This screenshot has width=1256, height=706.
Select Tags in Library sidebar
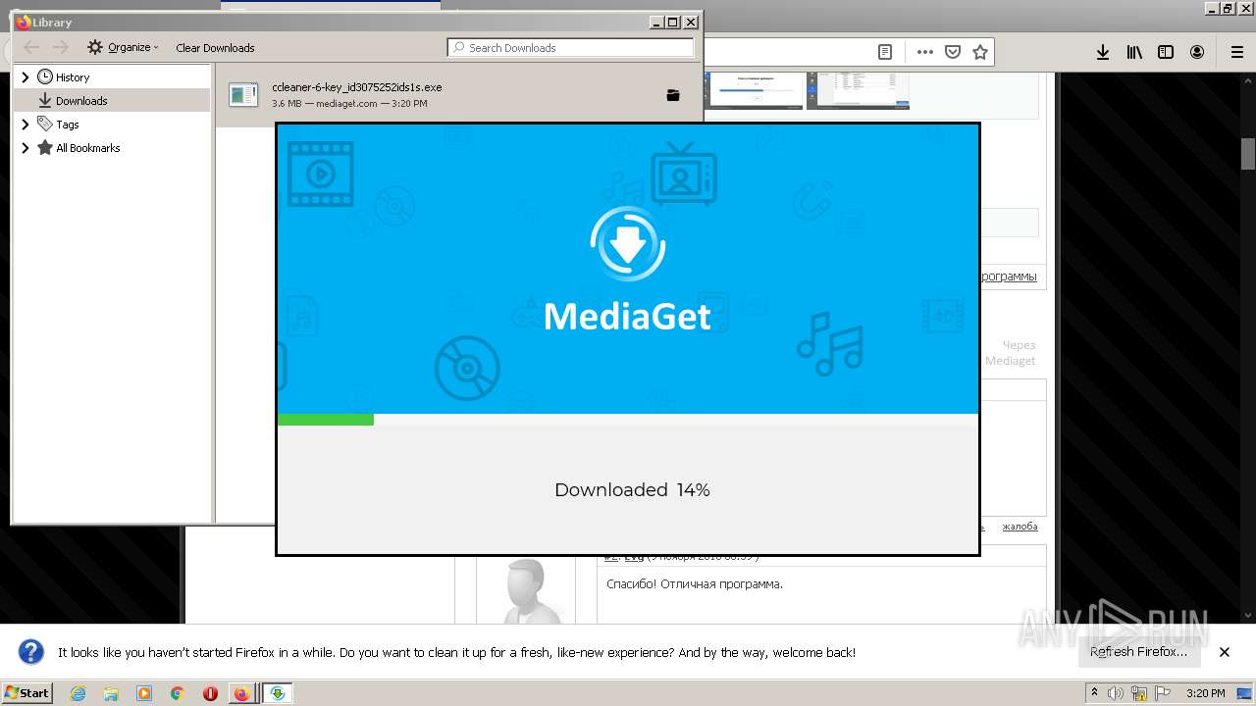67,125
